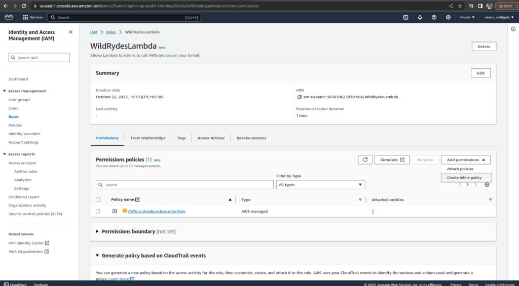Open the info panel icon at right

pos(513,29)
